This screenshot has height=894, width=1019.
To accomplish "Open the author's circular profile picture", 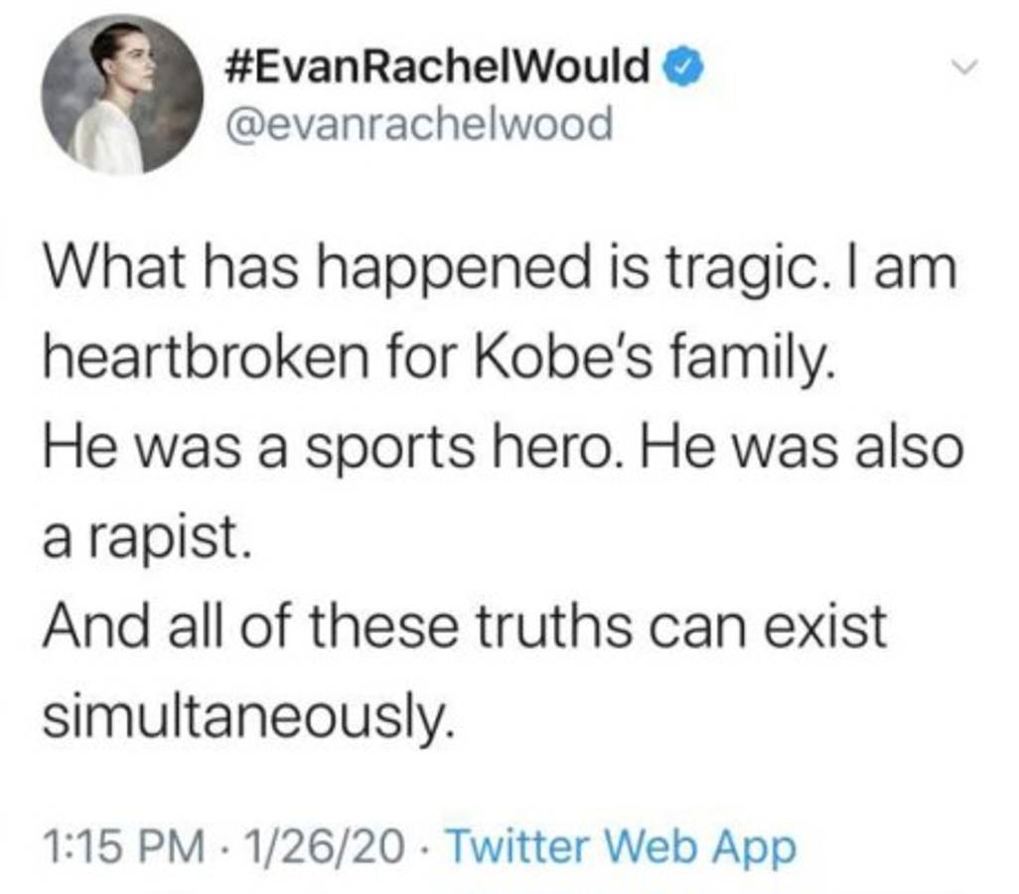I will point(121,94).
